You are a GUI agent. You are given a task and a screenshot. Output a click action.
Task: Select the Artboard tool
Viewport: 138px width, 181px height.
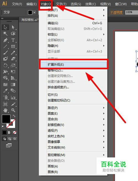point(5,104)
